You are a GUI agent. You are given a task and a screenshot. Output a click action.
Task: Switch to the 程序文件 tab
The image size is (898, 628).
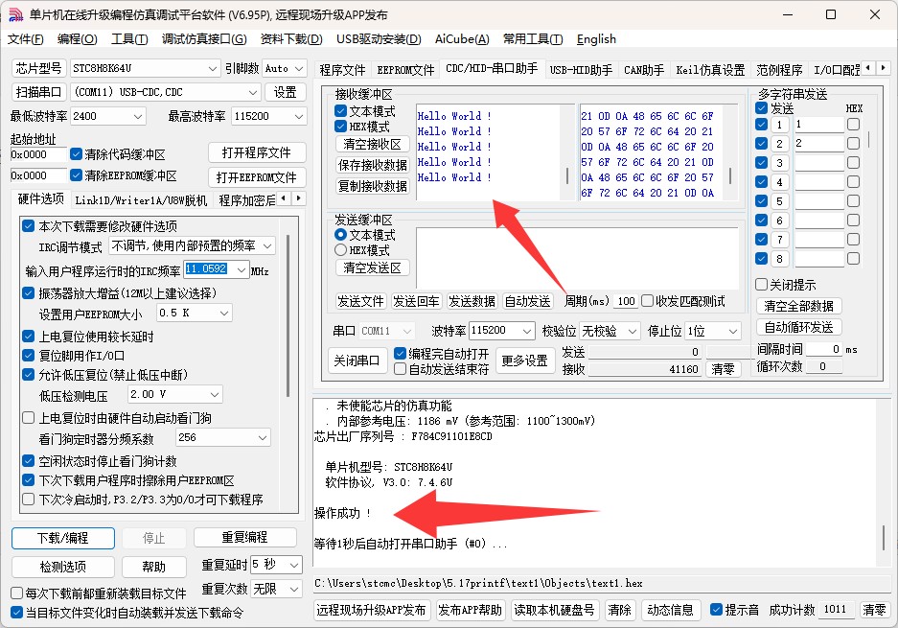point(342,70)
